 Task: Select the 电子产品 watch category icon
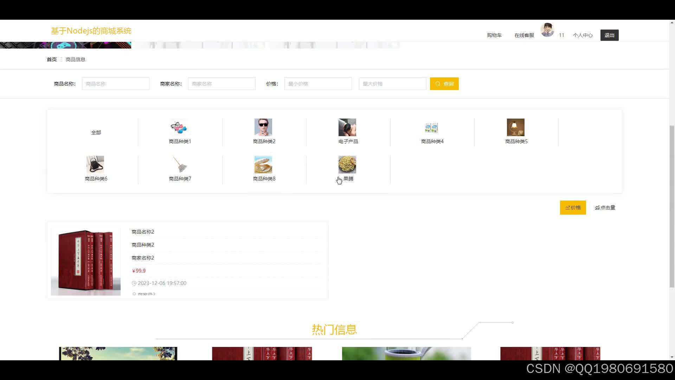347,127
